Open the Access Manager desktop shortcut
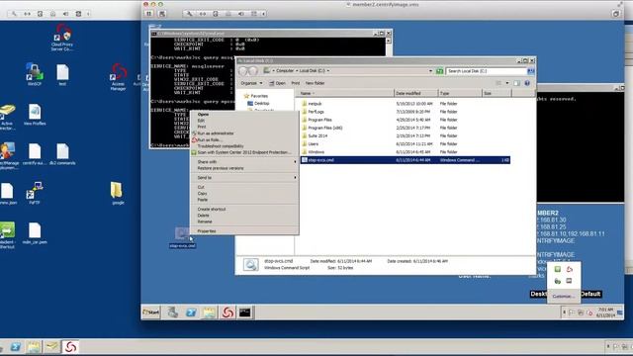The image size is (633, 356). pyautogui.click(x=118, y=77)
